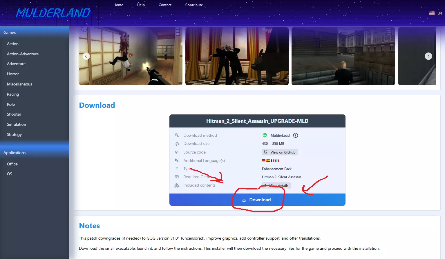
Task: Click the Hitman_2_Silent_Assassin_UPGRADE-MLD title
Action: (x=257, y=121)
